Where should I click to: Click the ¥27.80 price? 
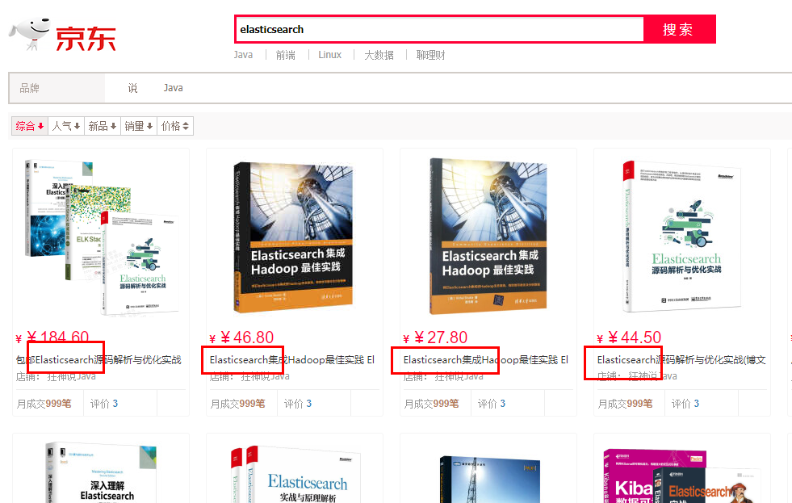pos(435,337)
